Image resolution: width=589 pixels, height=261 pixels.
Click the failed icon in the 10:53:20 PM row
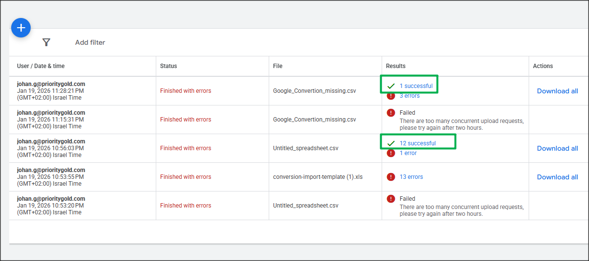pyautogui.click(x=390, y=199)
